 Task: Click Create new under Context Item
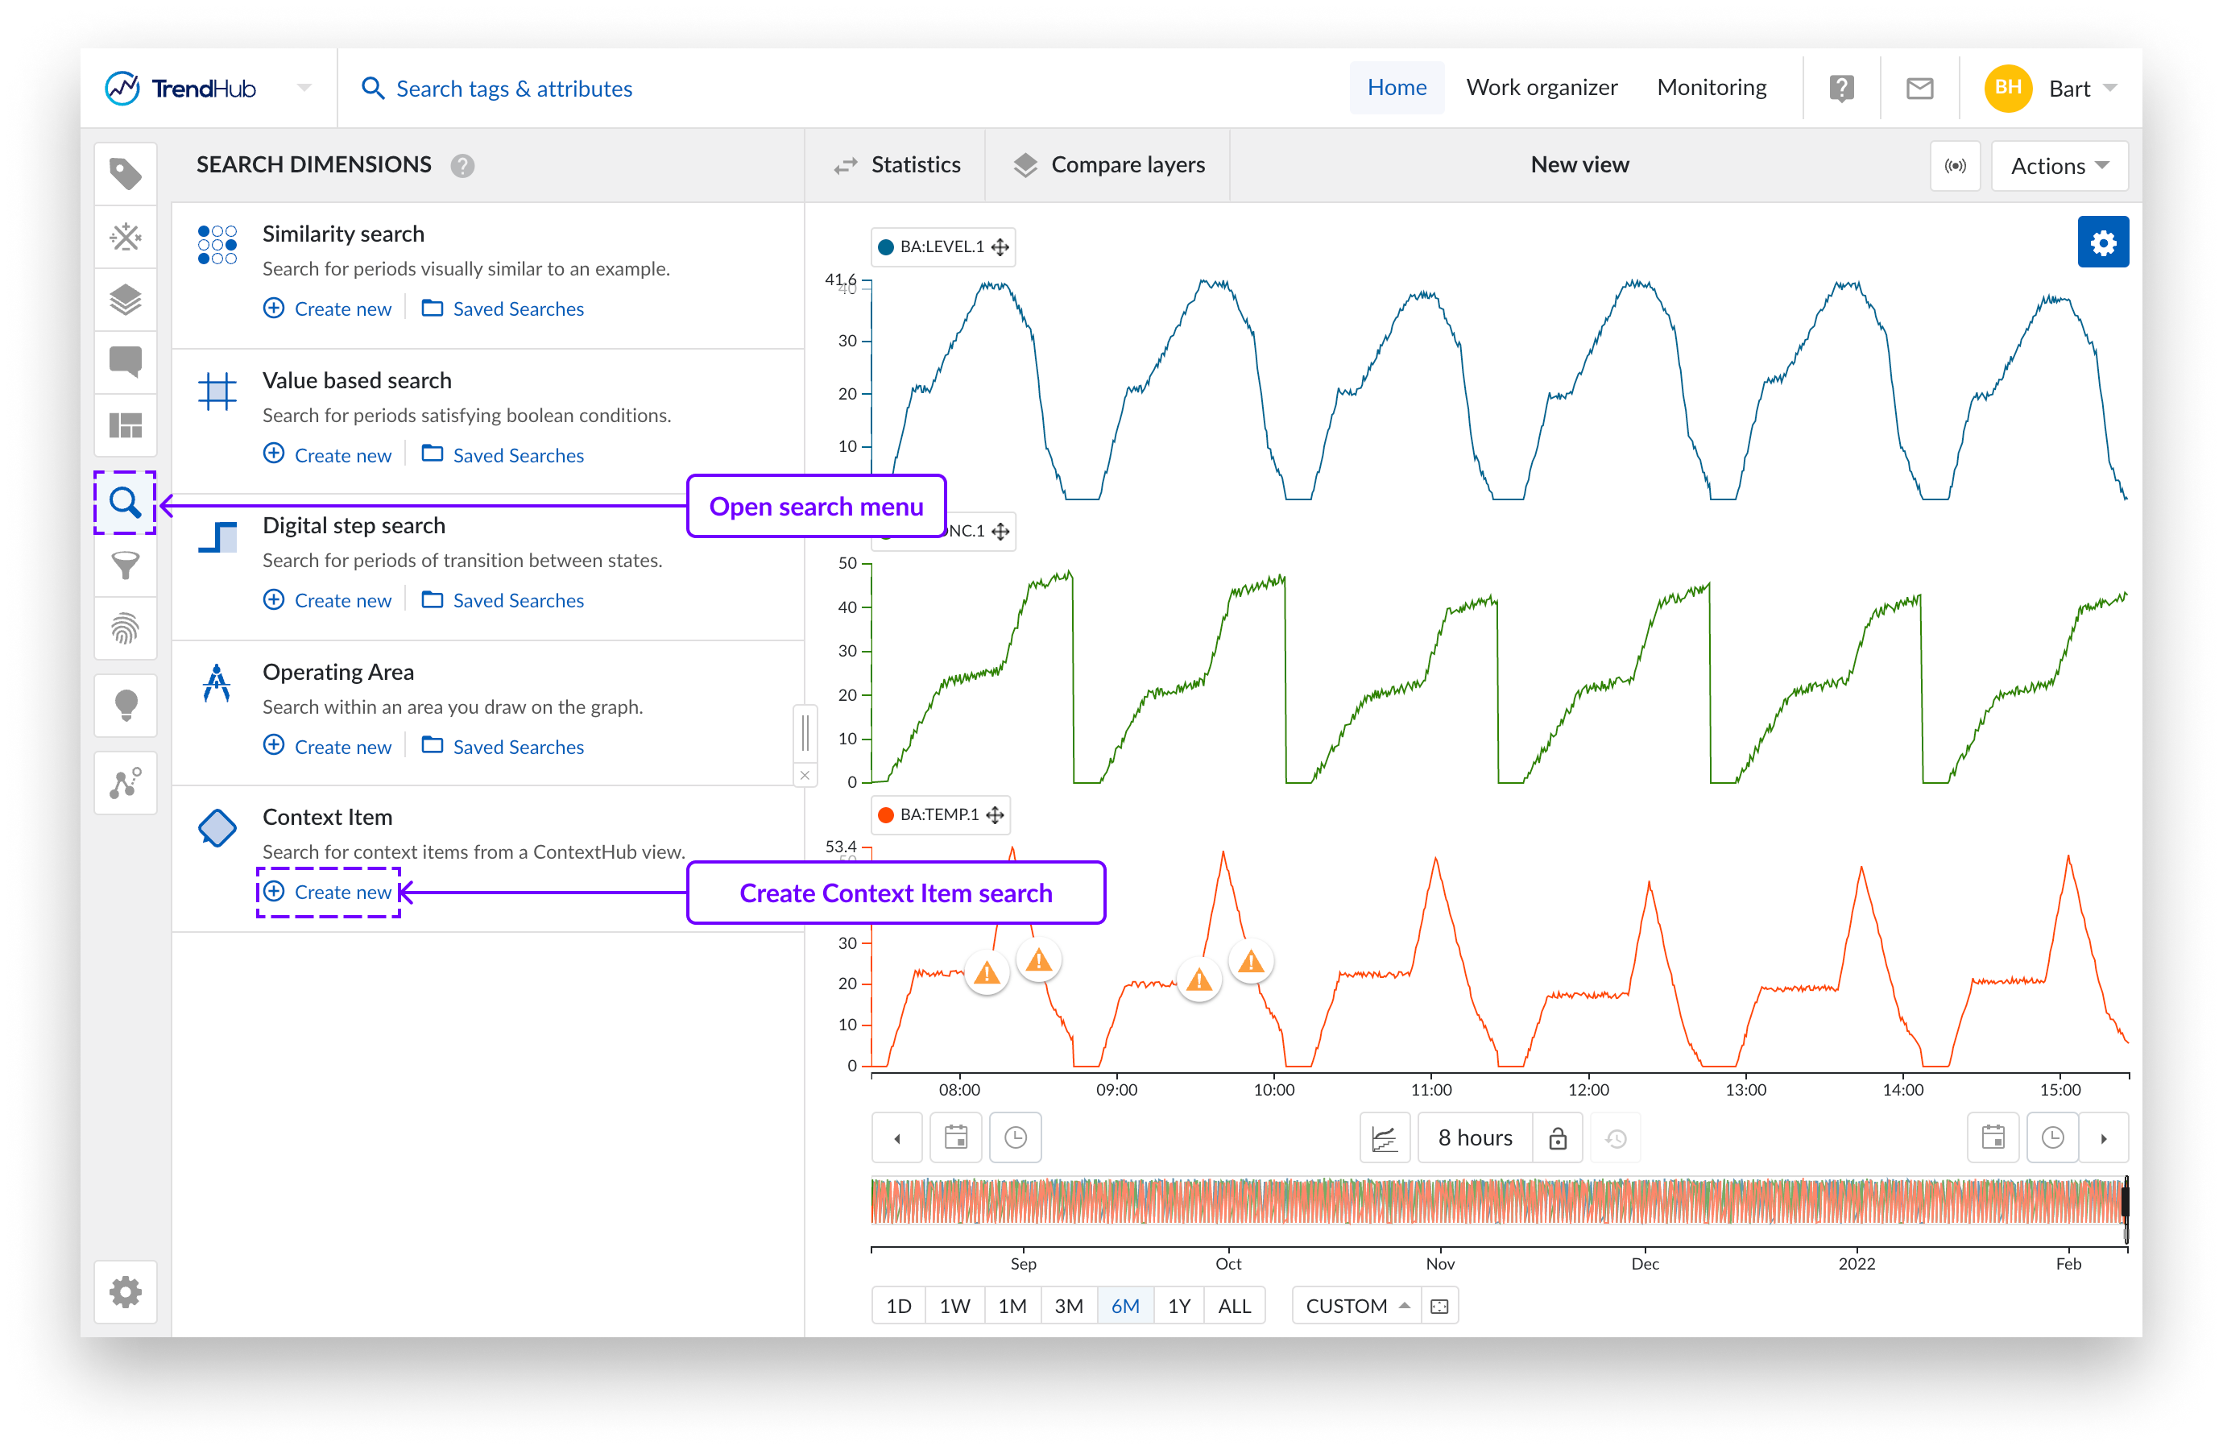coord(328,893)
